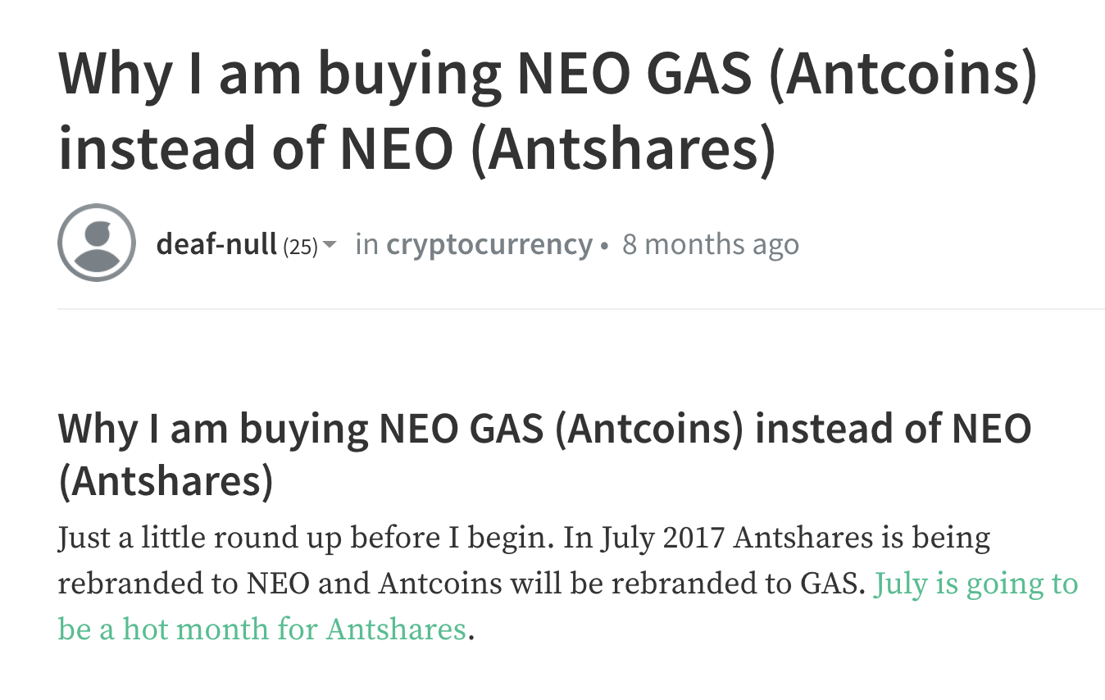This screenshot has width=1105, height=700.
Task: Click the reputation score (25)
Action: click(300, 246)
